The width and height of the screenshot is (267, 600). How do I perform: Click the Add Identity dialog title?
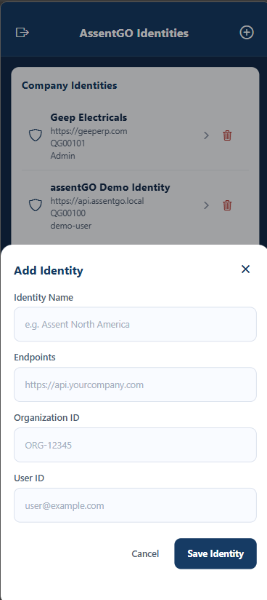point(49,271)
